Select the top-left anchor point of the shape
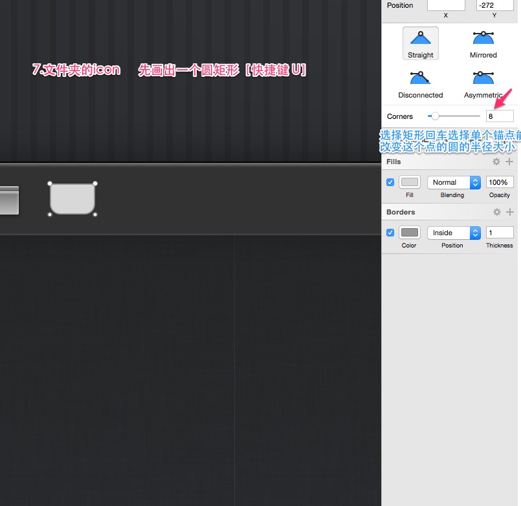 click(x=50, y=184)
